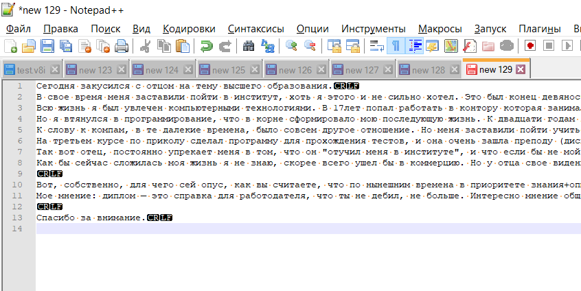Screen dimensions: 581x291
Task: Open the Файл menu
Action: click(19, 29)
